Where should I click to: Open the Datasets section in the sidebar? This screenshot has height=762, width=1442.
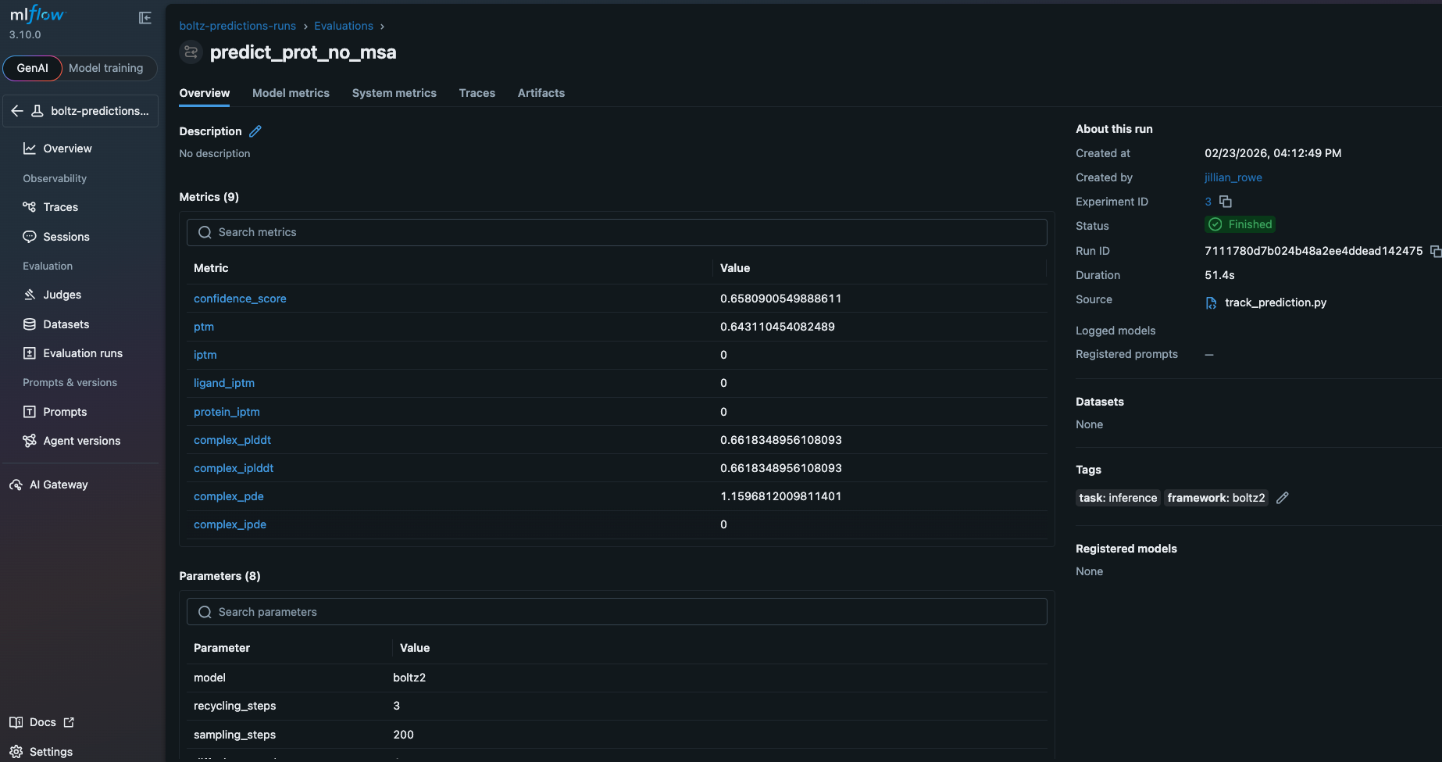65,324
